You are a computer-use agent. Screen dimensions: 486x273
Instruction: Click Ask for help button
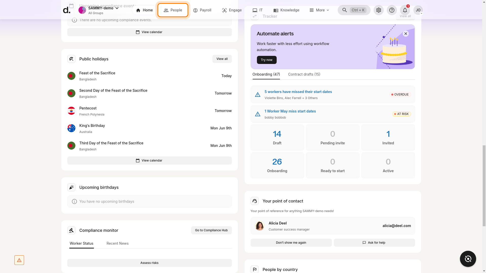coord(374,243)
